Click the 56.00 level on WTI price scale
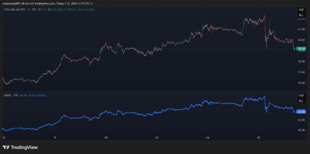Viewport: 310px width, 154px height. point(301,83)
